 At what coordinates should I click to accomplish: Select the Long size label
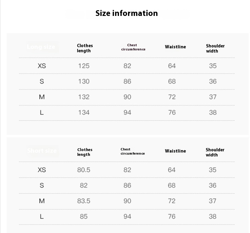click(41, 47)
